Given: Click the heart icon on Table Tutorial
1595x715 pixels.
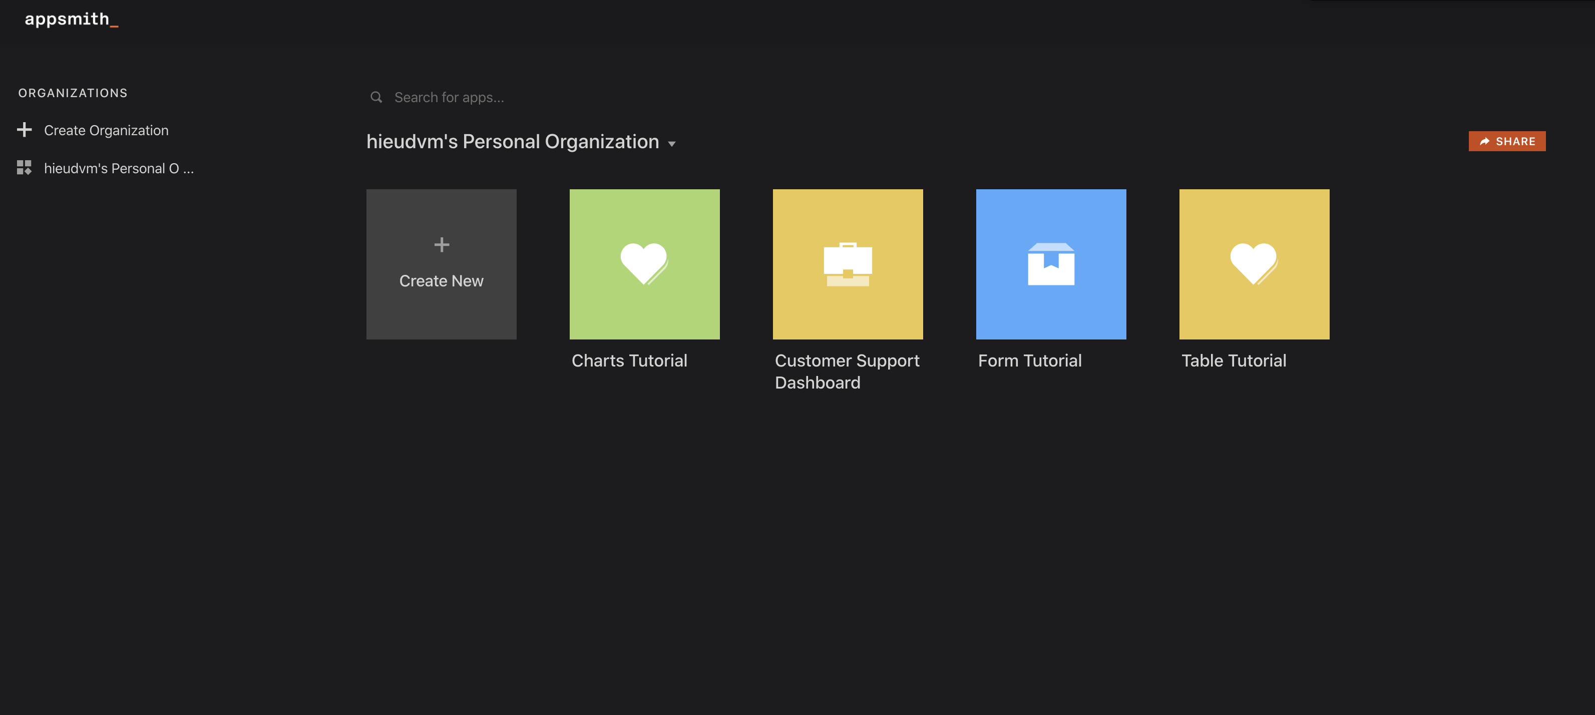Looking at the screenshot, I should pos(1254,263).
